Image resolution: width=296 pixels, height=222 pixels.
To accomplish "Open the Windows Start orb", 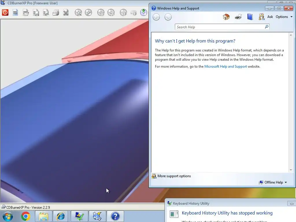I will (x=8, y=216).
